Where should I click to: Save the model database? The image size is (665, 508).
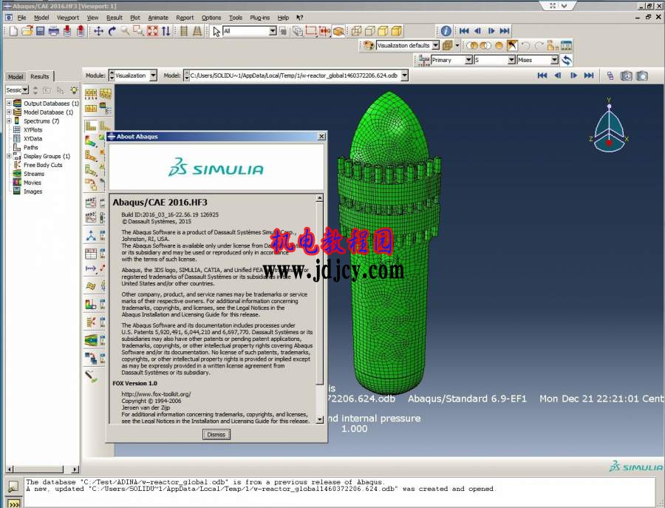41,31
